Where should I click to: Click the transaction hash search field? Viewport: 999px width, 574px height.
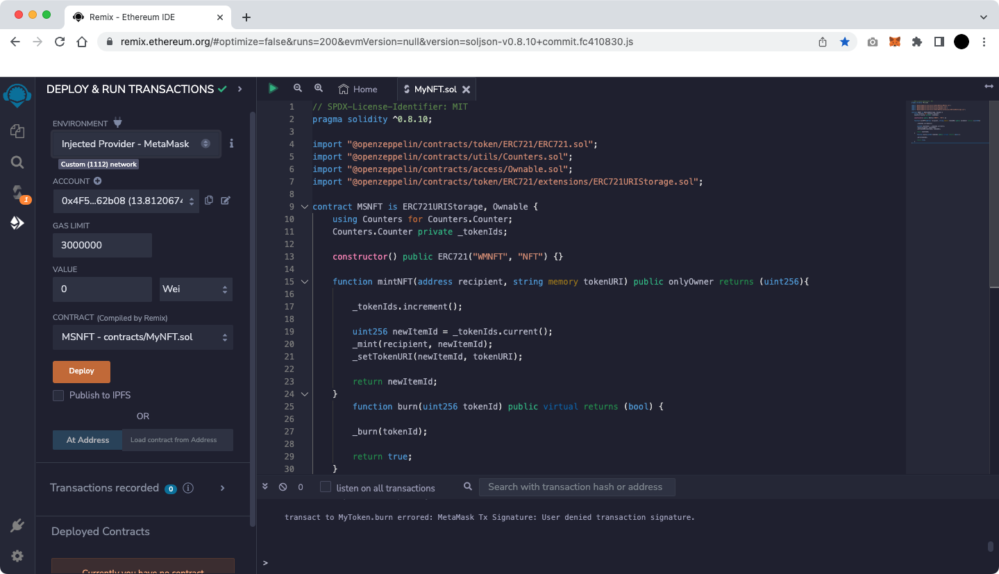pos(576,487)
